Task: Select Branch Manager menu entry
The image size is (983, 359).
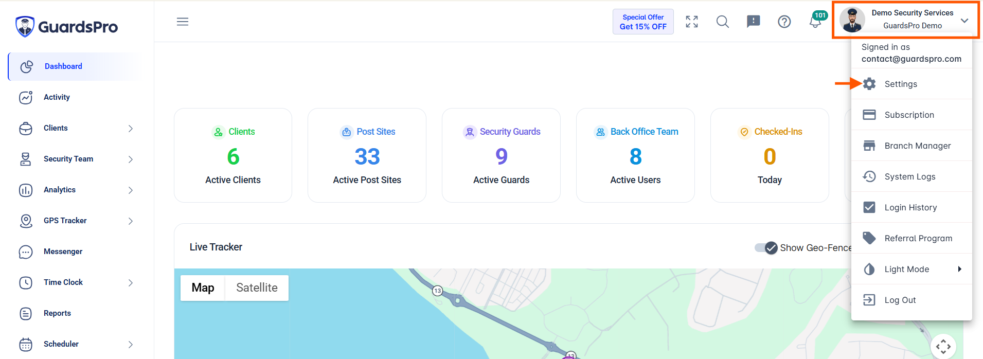Action: (x=911, y=146)
